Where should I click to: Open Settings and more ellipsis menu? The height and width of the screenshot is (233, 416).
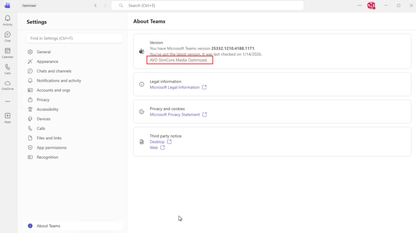[x=359, y=6]
